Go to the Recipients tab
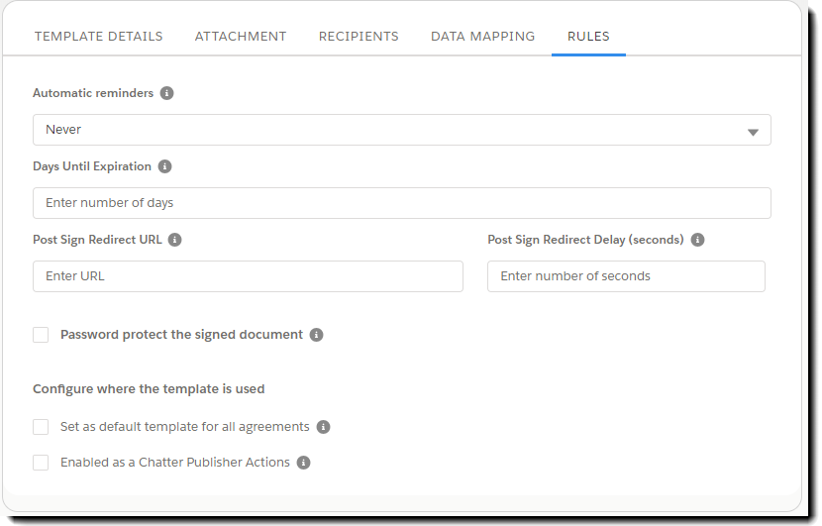The image size is (822, 526). [x=359, y=37]
